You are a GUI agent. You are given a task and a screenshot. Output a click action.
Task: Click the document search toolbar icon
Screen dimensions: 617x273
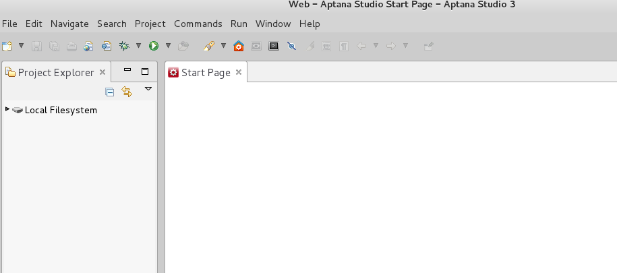point(107,46)
